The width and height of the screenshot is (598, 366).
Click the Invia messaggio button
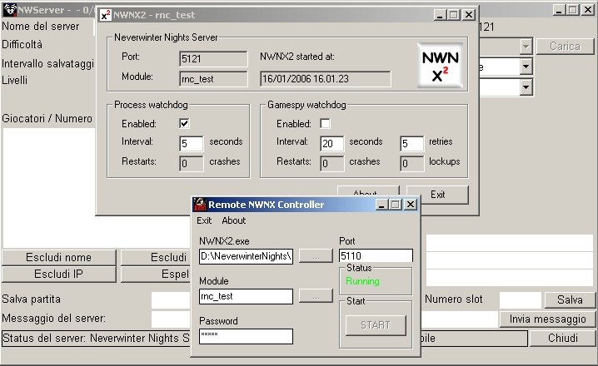tap(547, 319)
